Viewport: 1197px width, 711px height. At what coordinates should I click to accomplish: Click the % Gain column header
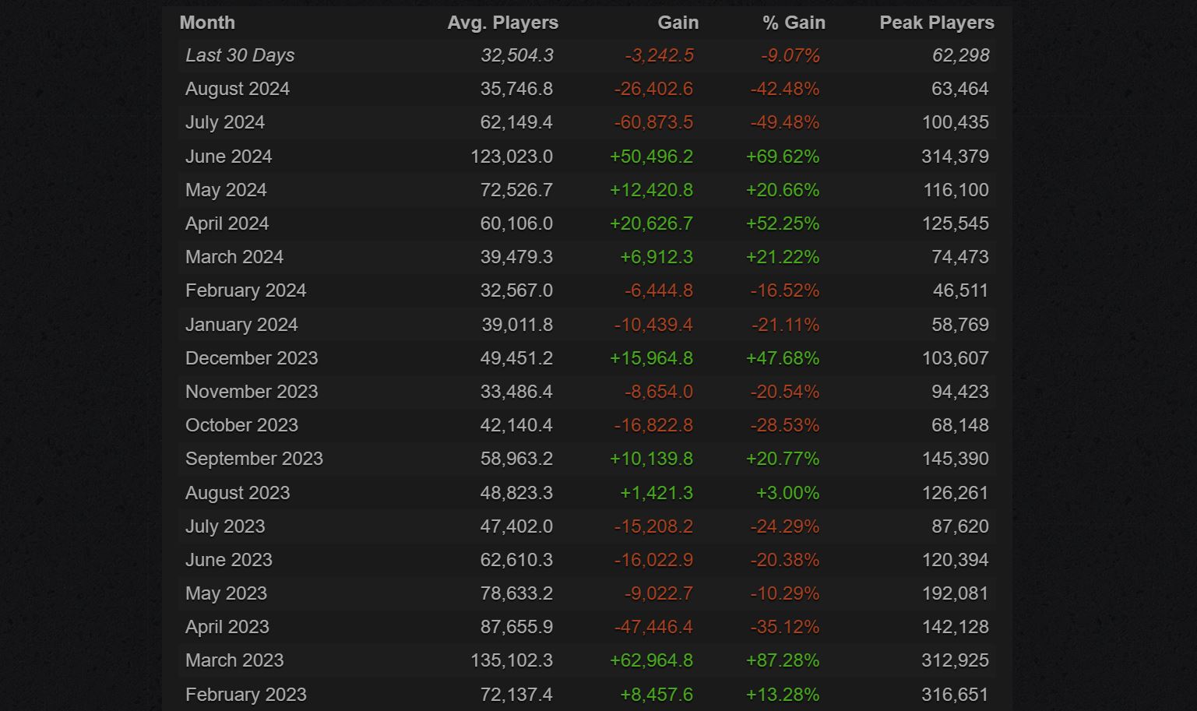(x=794, y=23)
